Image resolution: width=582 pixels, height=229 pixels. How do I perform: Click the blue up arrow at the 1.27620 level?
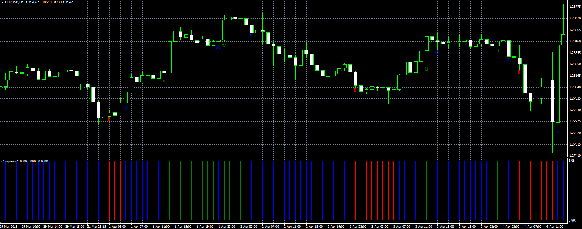pyautogui.click(x=558, y=132)
